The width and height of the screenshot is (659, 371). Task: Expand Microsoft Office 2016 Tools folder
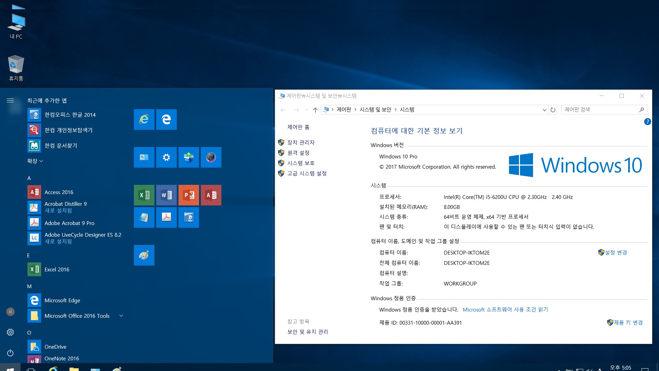point(76,316)
